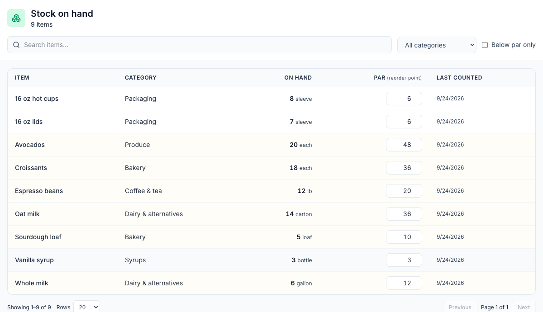Viewport: 543px width, 312px height.
Task: Edit par value for Espresso beans
Action: click(404, 191)
